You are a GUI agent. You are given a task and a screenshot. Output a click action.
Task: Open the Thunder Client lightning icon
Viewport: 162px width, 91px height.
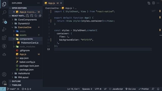click(x=4, y=46)
